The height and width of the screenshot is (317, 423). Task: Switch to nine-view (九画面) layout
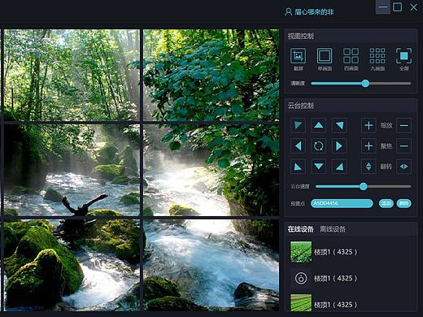(377, 56)
